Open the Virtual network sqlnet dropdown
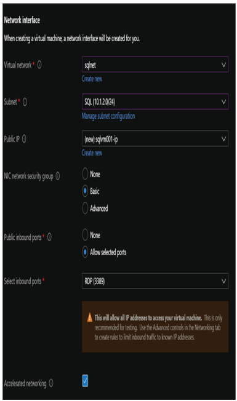237x401 pixels. (x=155, y=65)
